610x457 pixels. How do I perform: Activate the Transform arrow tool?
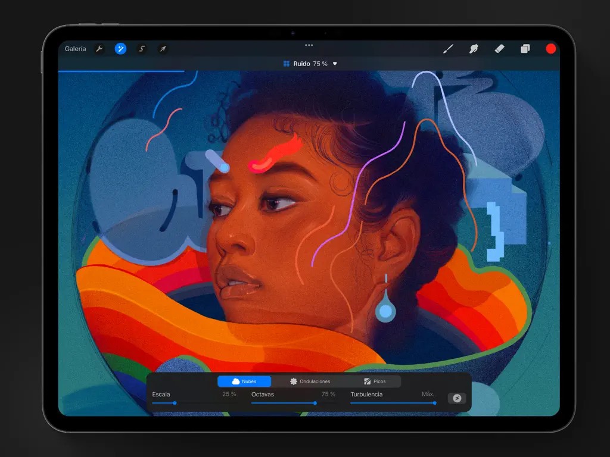pyautogui.click(x=163, y=49)
